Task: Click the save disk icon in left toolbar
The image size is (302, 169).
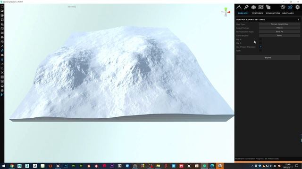Action: click(x=2, y=20)
